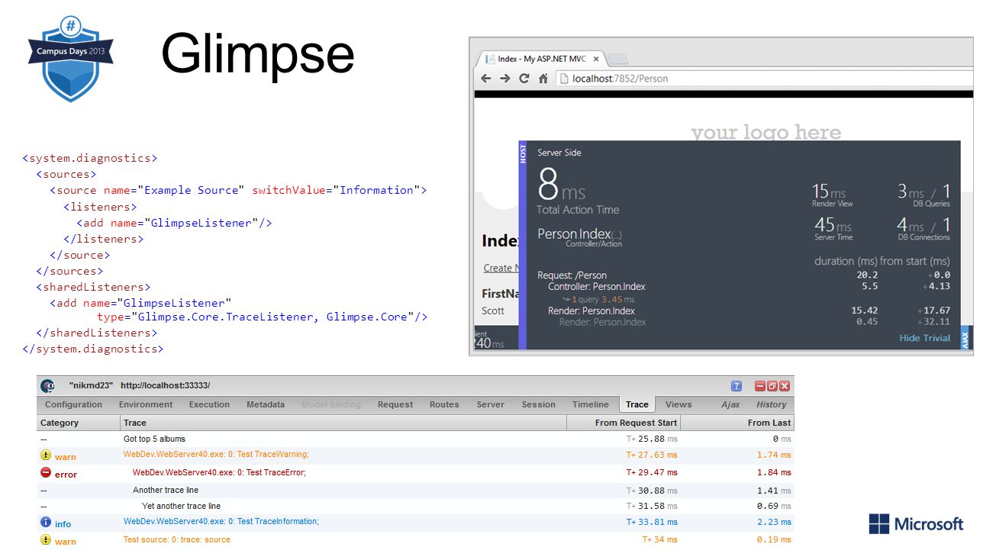Click the 8 ms Total Action Time value
The width and height of the screenshot is (996, 560).
coord(562,185)
